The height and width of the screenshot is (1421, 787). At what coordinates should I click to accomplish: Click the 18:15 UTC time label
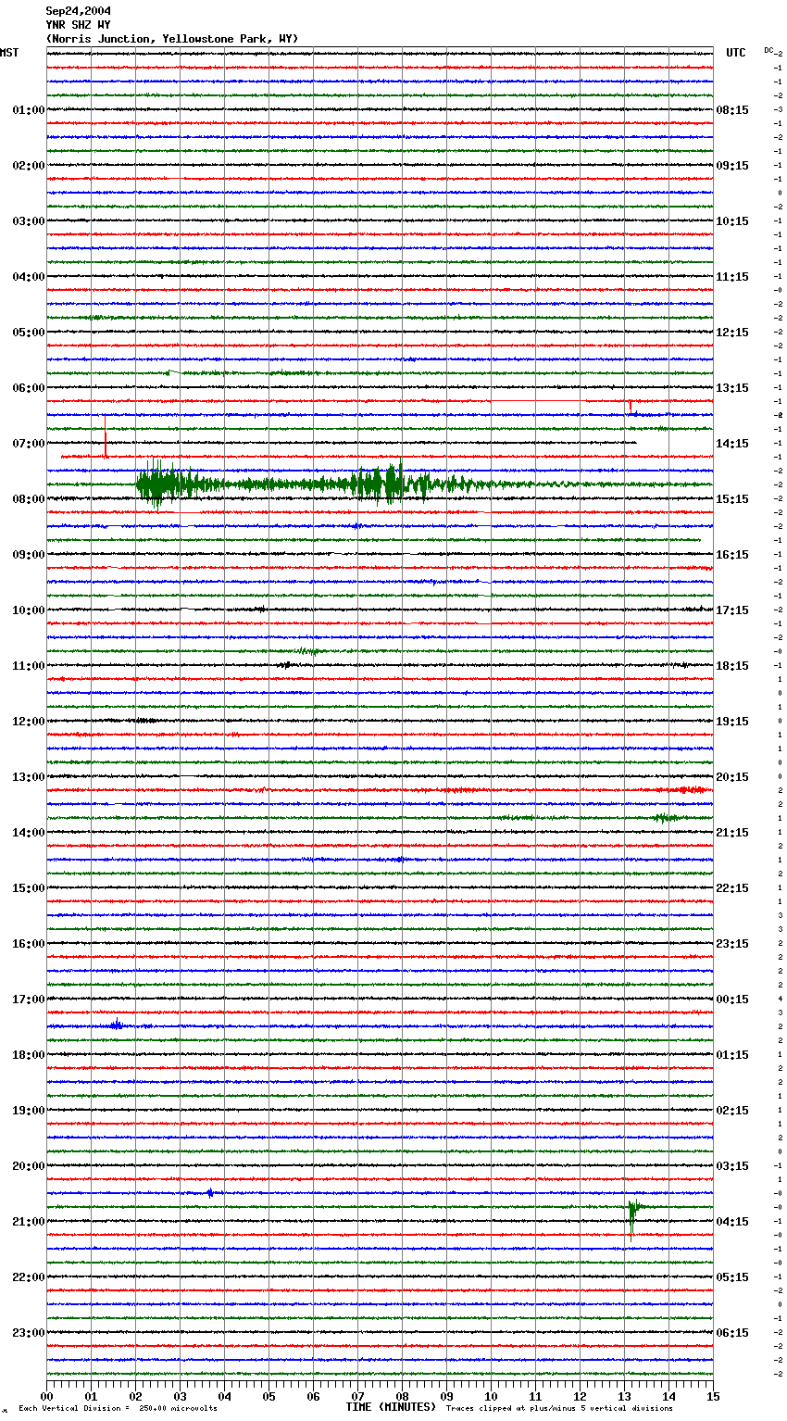point(732,666)
